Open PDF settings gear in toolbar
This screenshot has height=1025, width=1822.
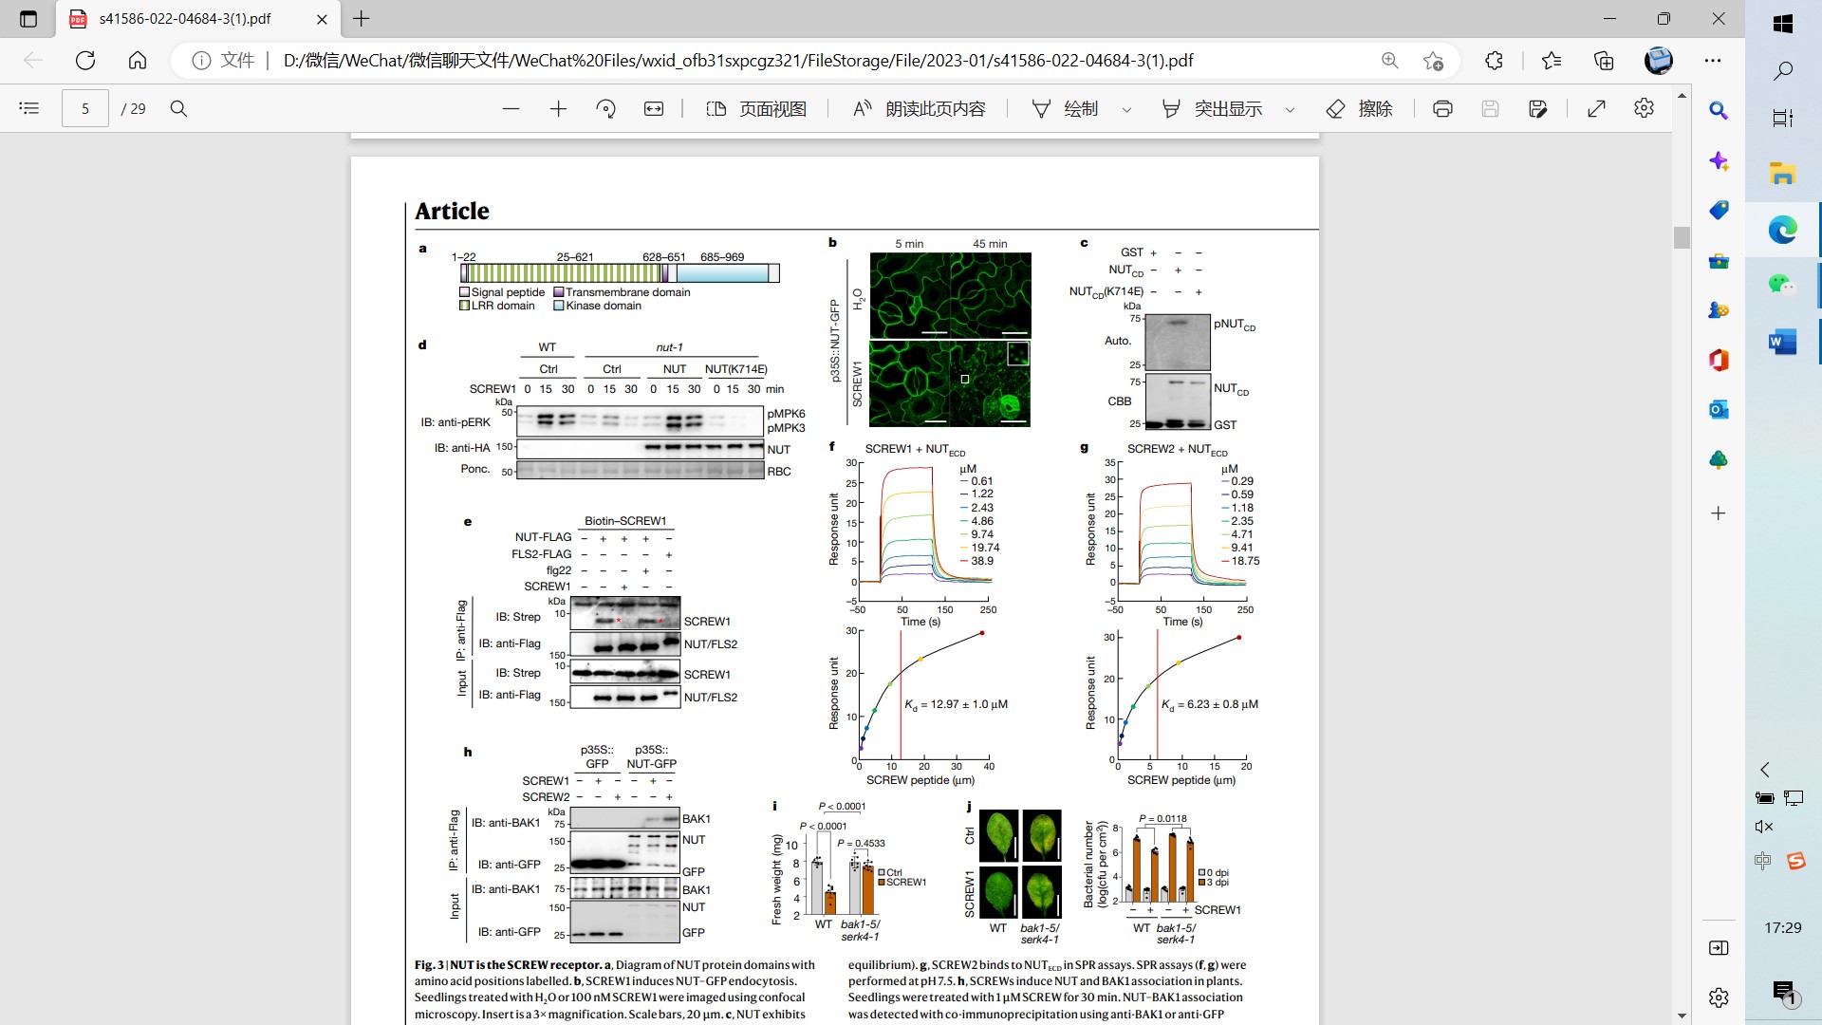point(1644,108)
